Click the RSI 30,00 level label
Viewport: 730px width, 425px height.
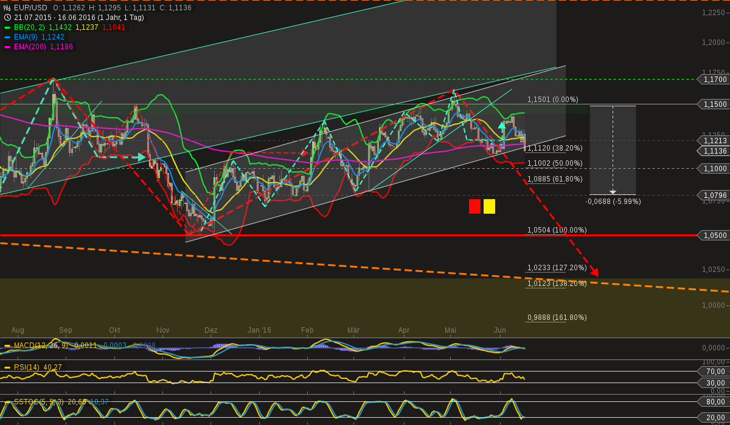click(x=715, y=383)
